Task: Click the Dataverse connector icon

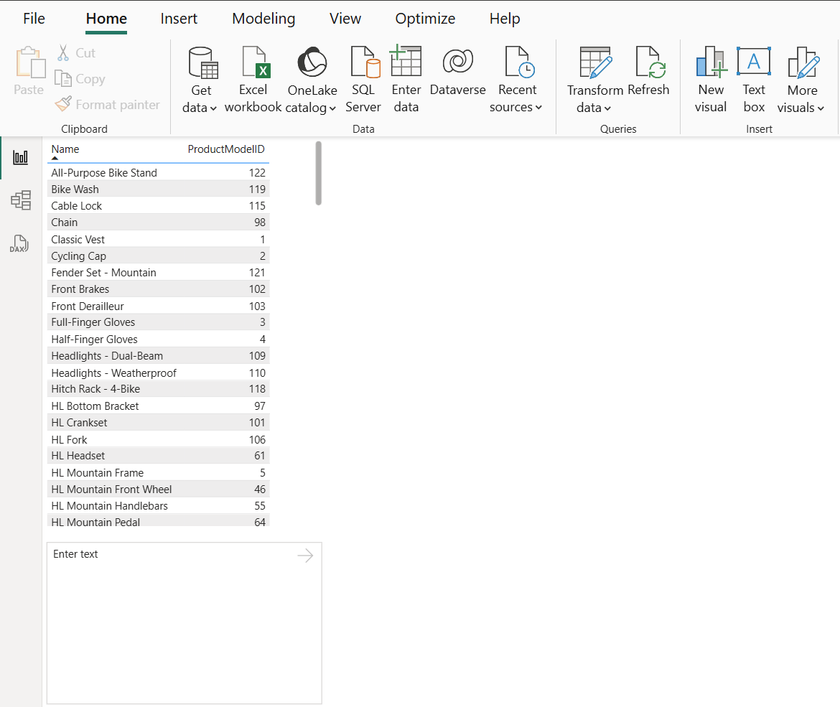Action: click(457, 78)
